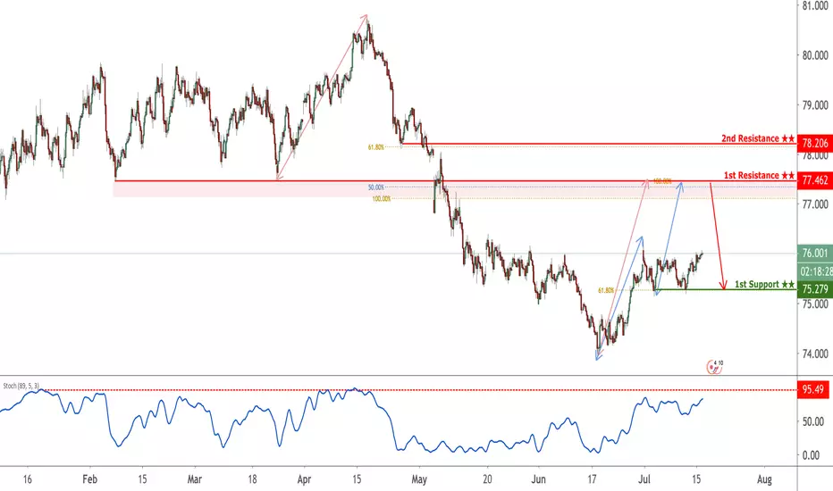The width and height of the screenshot is (833, 491).
Task: Click 79.000 on the price axis
Action: pyautogui.click(x=815, y=105)
